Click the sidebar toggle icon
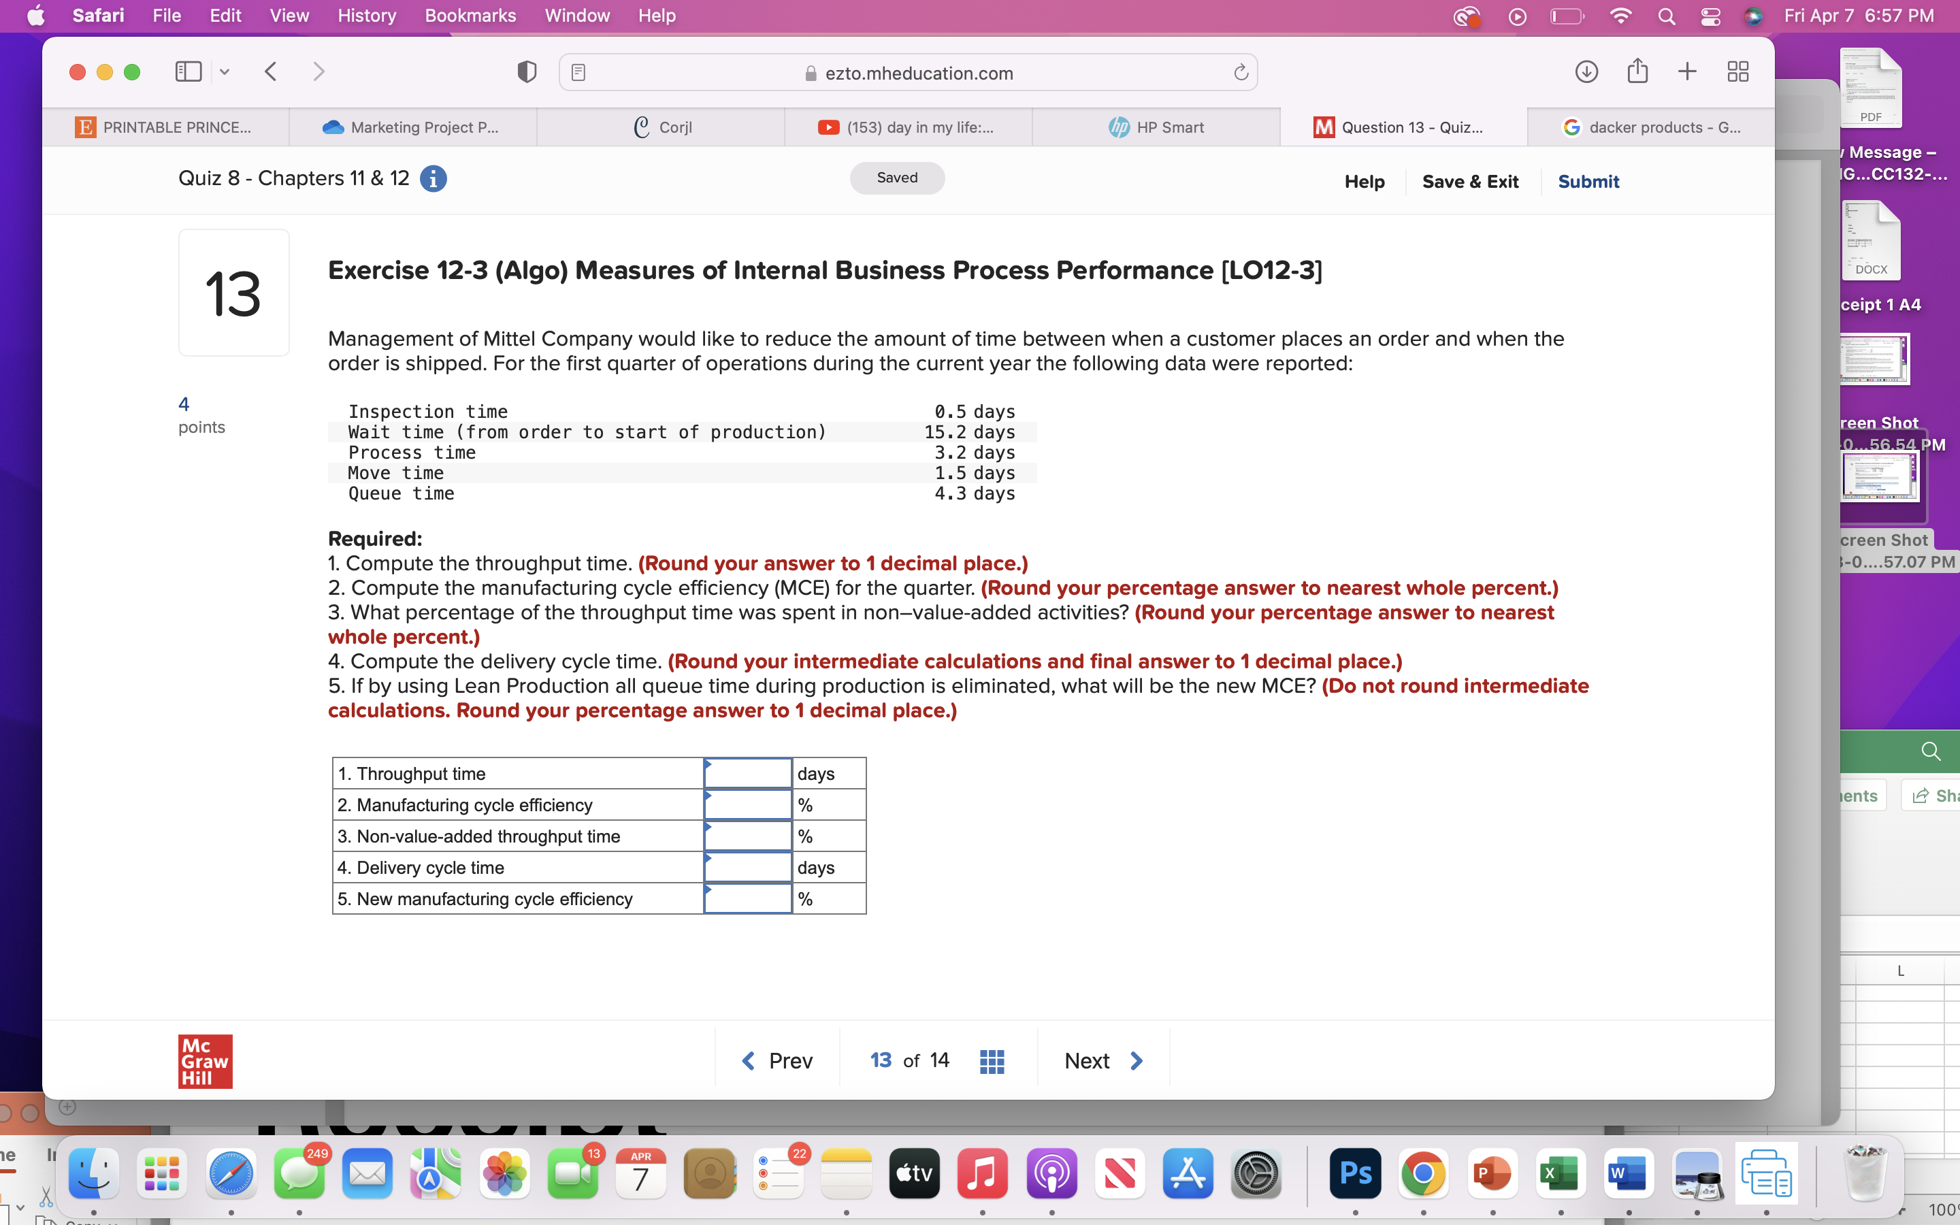 (188, 72)
